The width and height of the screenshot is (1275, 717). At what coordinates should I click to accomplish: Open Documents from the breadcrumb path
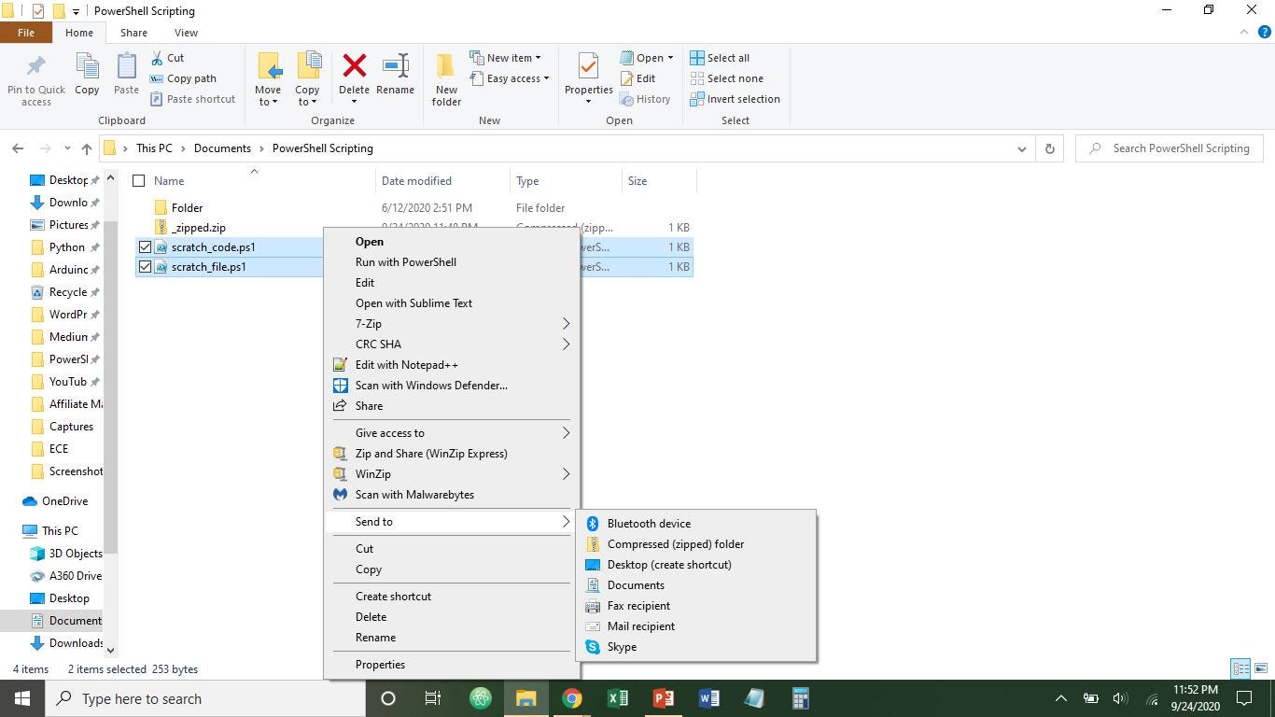(x=223, y=148)
